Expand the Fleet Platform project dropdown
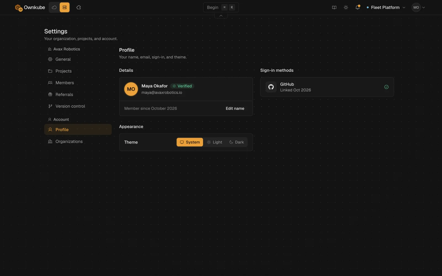 [386, 7]
